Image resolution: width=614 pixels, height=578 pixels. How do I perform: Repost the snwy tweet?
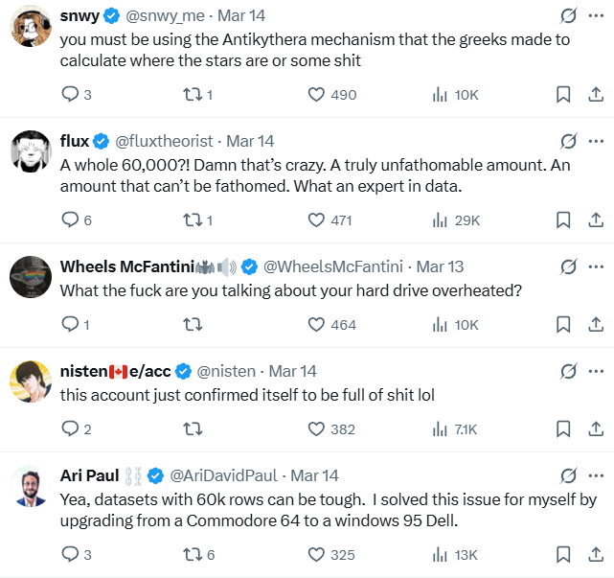click(193, 94)
